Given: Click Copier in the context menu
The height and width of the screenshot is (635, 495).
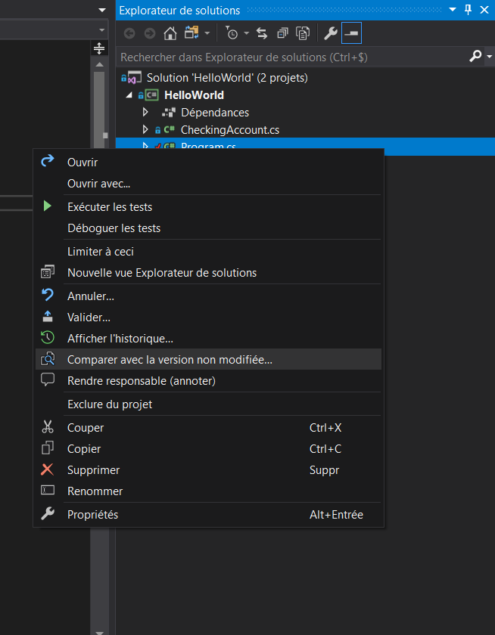Looking at the screenshot, I should (x=208, y=449).
